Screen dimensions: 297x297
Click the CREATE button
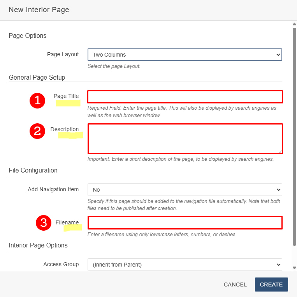[271, 285]
